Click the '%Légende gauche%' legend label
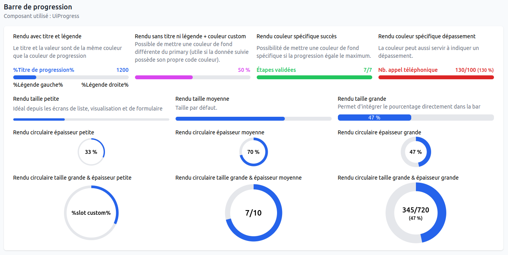 click(x=38, y=85)
